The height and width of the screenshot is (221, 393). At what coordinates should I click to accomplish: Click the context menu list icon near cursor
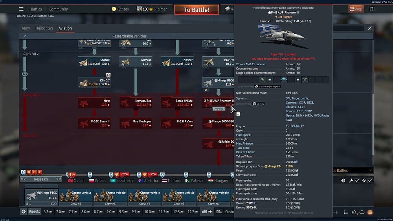[x=238, y=114]
